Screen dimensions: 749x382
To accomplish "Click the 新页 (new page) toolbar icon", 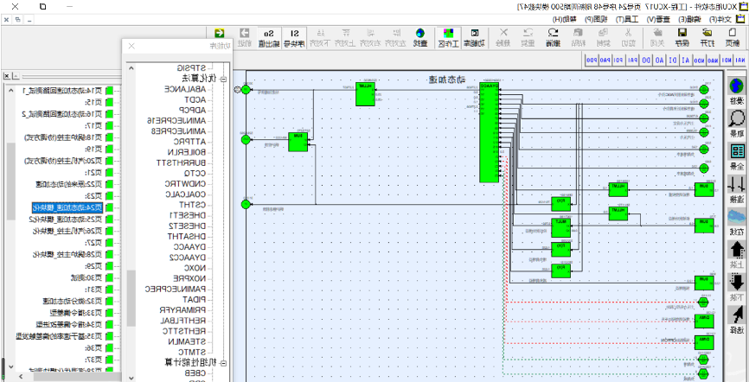I will [x=732, y=38].
